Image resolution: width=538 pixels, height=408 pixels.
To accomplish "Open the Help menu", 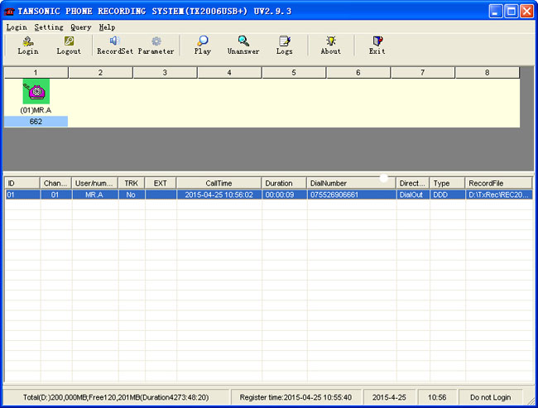I will [107, 27].
